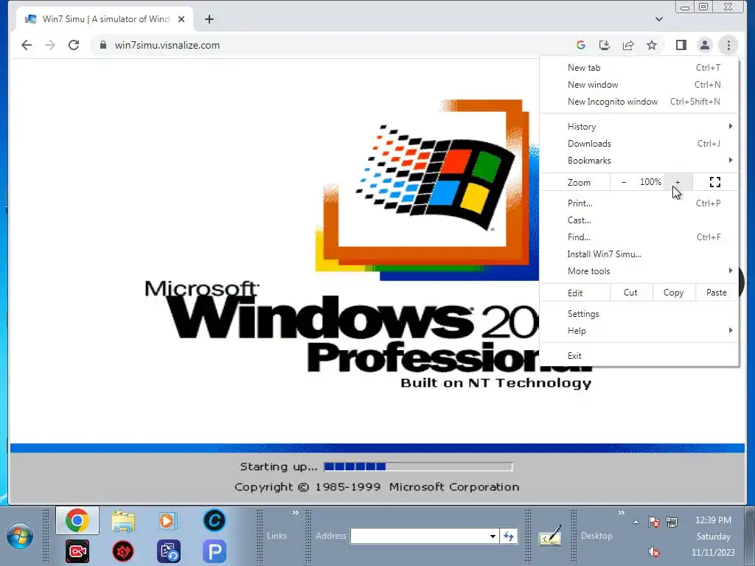Click the Starting up progress bar

419,467
